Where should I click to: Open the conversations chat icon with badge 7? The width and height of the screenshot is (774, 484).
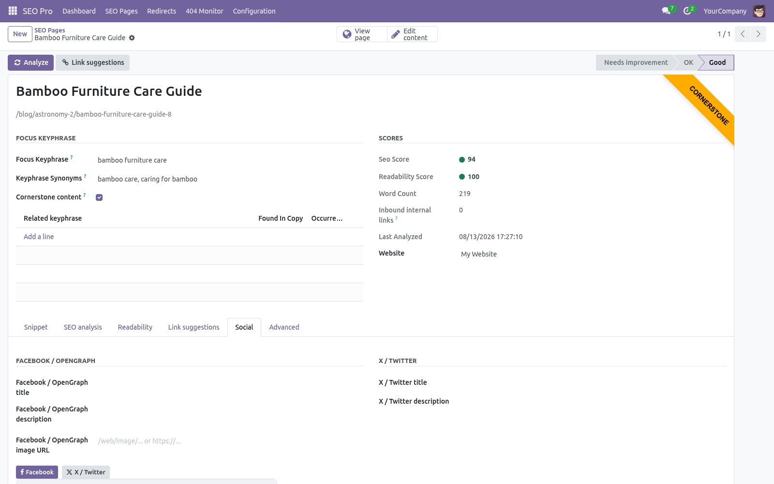[x=666, y=11]
